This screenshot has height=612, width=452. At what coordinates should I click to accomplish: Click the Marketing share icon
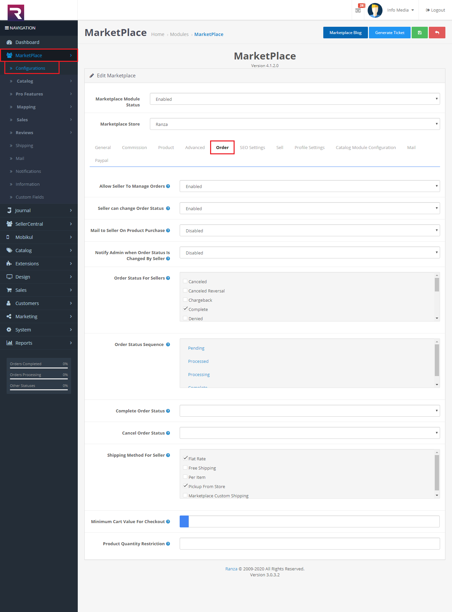[x=9, y=316]
